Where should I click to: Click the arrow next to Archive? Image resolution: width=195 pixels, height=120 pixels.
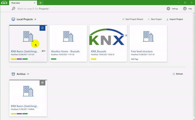tap(28, 74)
